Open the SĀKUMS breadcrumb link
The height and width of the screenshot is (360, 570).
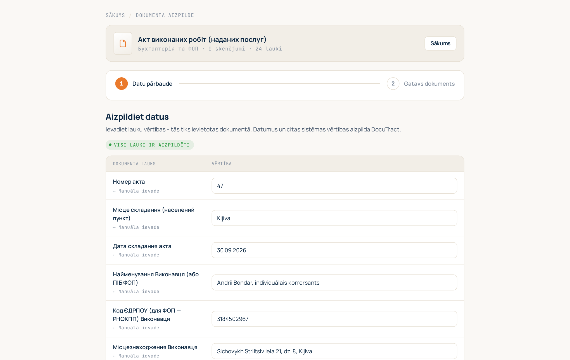115,15
